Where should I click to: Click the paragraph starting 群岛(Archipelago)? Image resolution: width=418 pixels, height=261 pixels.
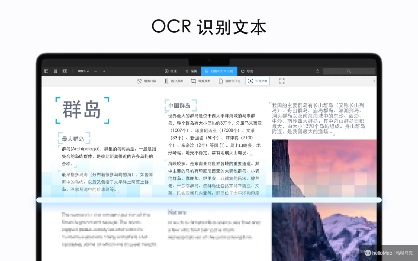[109, 156]
